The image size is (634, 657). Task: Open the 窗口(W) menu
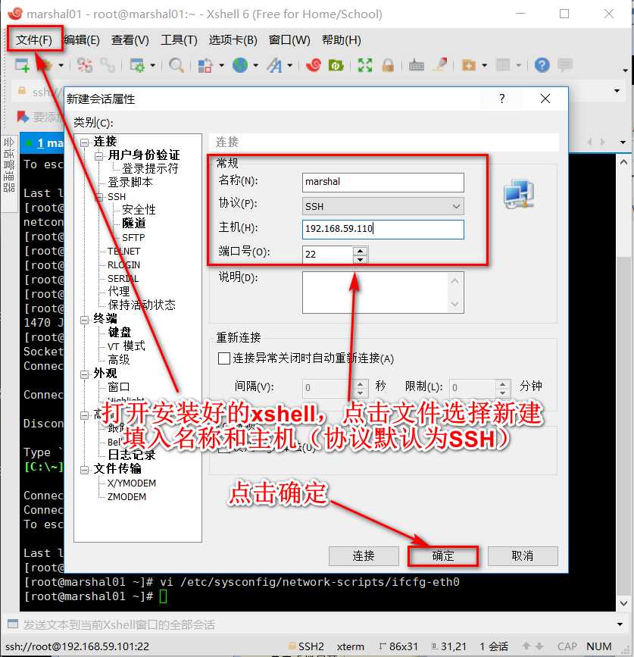[289, 40]
